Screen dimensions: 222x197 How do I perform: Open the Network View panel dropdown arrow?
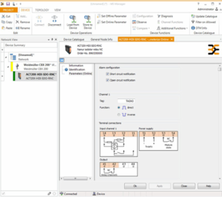[x=48, y=40]
